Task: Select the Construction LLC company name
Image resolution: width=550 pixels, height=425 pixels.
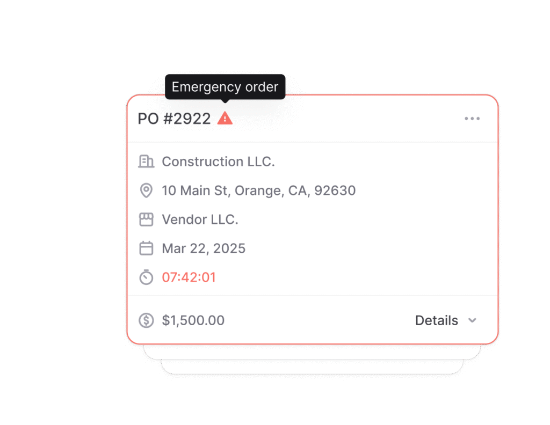Action: (218, 161)
